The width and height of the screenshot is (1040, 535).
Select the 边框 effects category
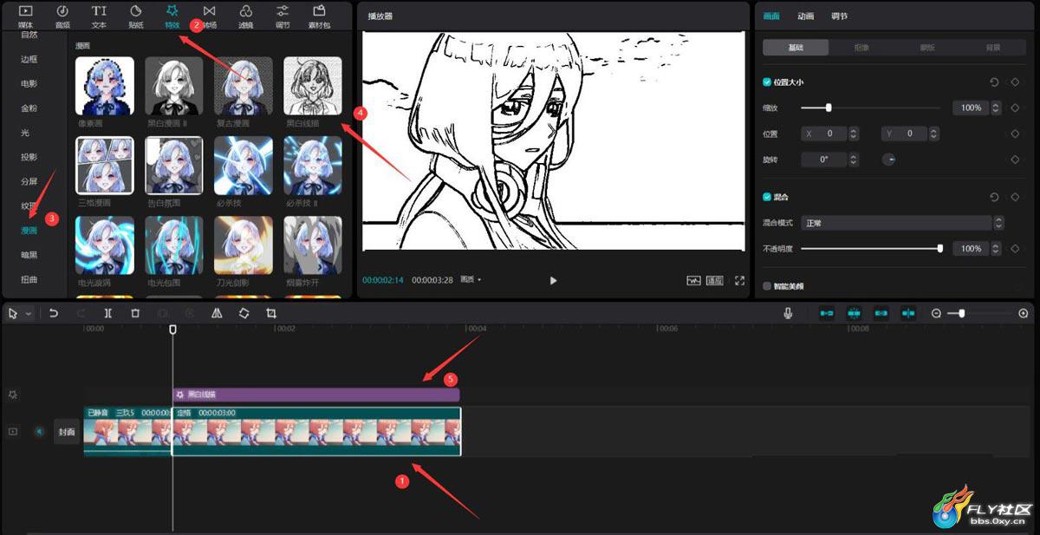click(x=29, y=59)
